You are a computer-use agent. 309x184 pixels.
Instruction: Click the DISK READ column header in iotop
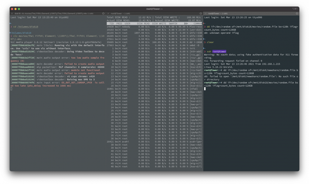point(143,24)
